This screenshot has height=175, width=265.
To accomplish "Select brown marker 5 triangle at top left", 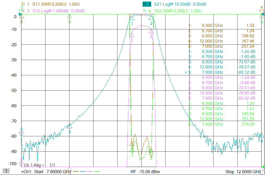I will [21, 16].
